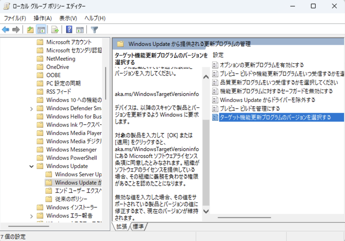Image resolution: width=345 pixels, height=241 pixels.
Task: Click policy icon beside オプションの更新プログラムを有効にする
Action: point(215,65)
